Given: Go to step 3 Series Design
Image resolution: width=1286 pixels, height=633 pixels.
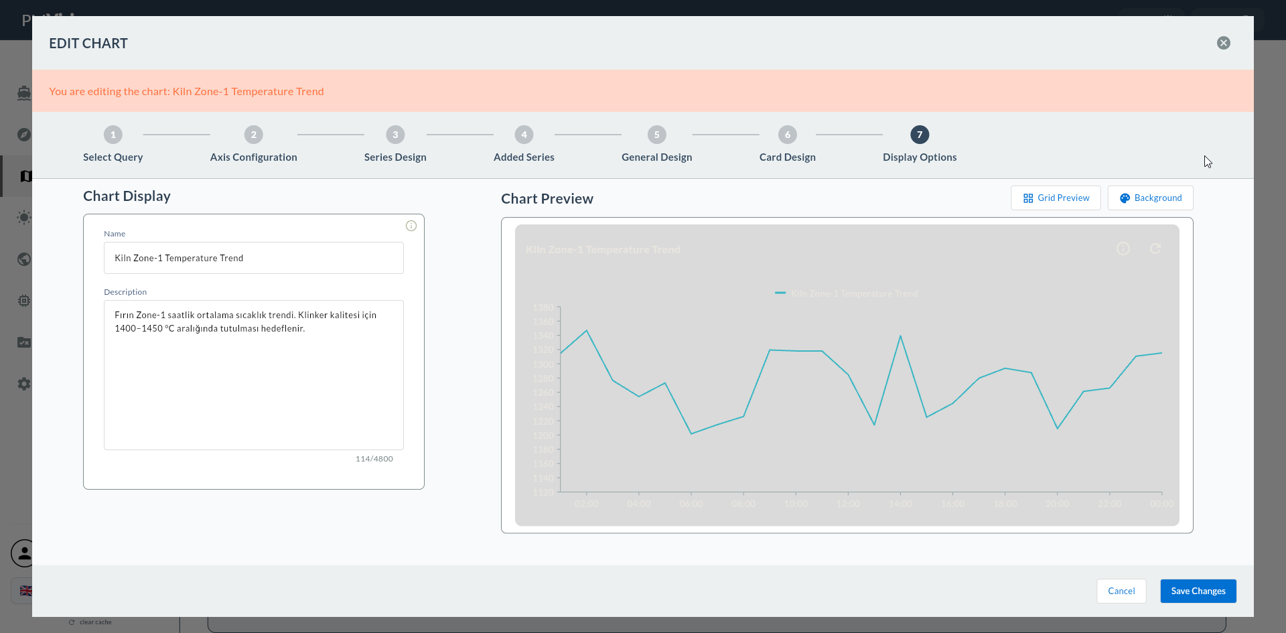Looking at the screenshot, I should (x=395, y=145).
